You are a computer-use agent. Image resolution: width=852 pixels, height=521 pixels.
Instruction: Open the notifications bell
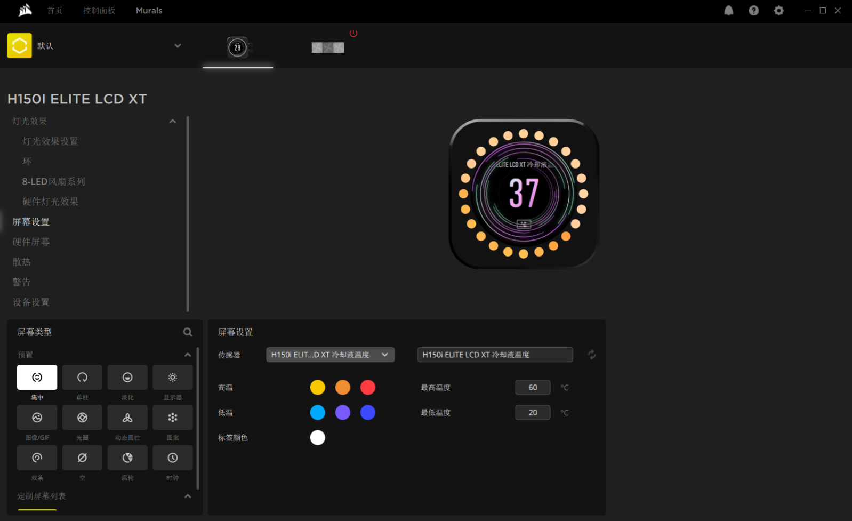[x=728, y=11]
